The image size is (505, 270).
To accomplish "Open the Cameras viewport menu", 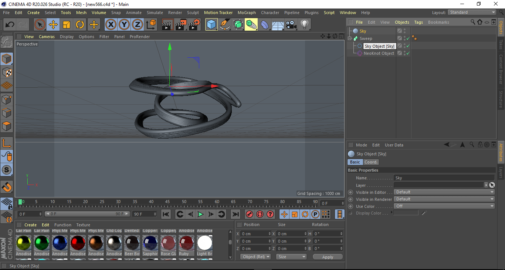I will tap(47, 37).
